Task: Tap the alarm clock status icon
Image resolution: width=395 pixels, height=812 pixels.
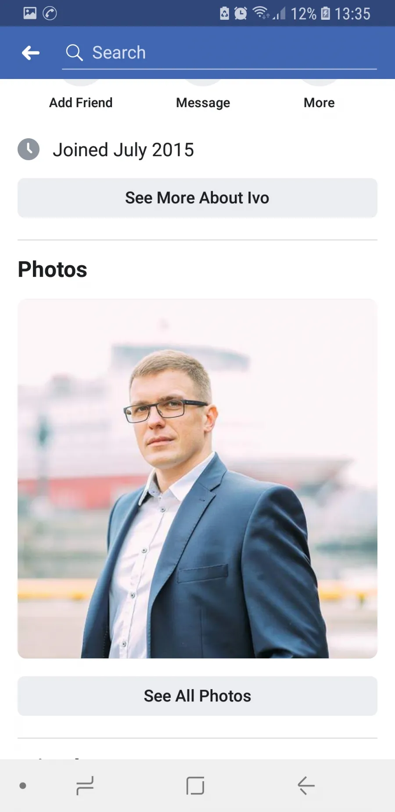Action: coord(241,13)
